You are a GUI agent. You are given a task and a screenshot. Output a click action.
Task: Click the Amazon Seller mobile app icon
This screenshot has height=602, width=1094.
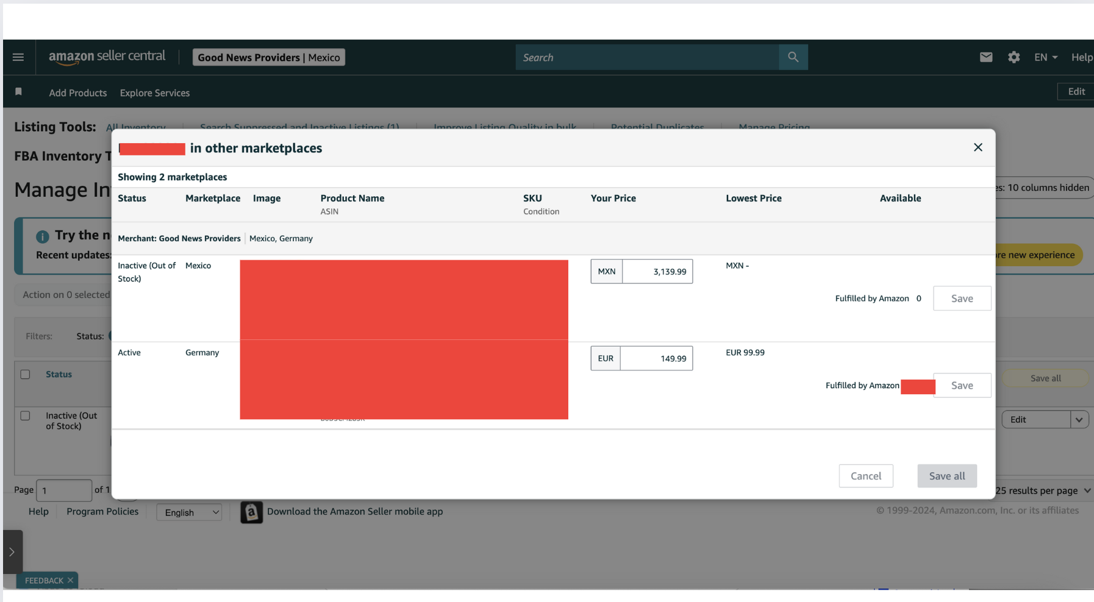pyautogui.click(x=251, y=512)
